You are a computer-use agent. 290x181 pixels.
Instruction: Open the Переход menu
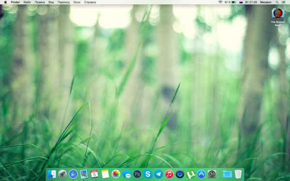click(x=63, y=2)
